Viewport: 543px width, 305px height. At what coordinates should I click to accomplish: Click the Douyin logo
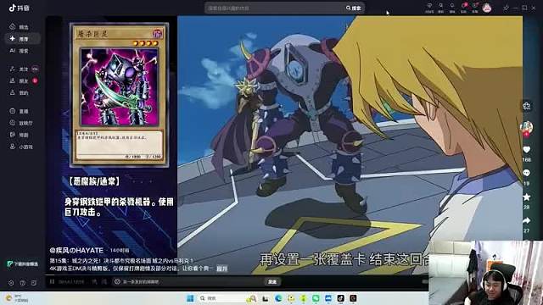click(x=19, y=8)
